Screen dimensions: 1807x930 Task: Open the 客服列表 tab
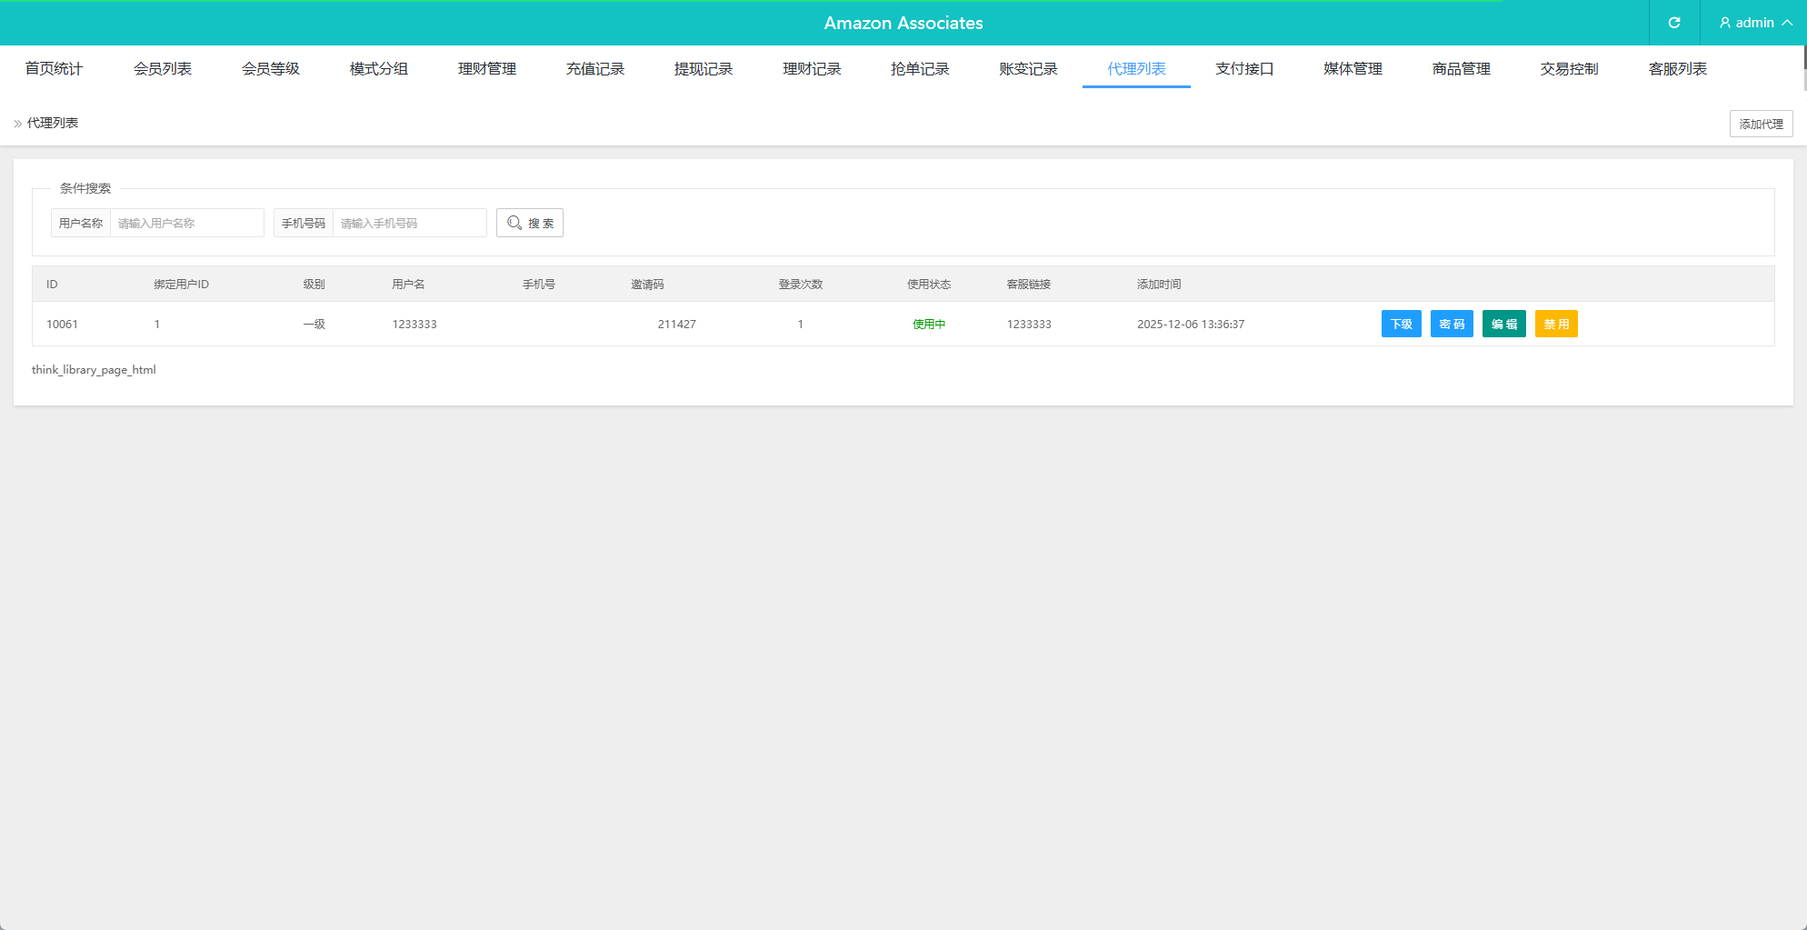[1677, 69]
